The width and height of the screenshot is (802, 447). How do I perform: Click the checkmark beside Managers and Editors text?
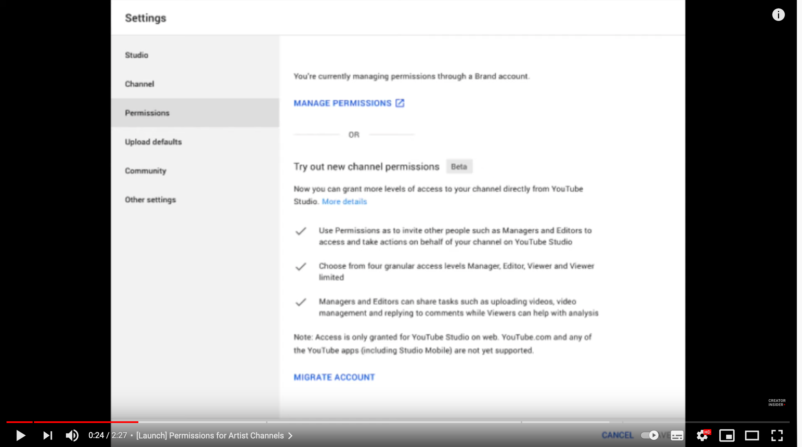tap(301, 302)
